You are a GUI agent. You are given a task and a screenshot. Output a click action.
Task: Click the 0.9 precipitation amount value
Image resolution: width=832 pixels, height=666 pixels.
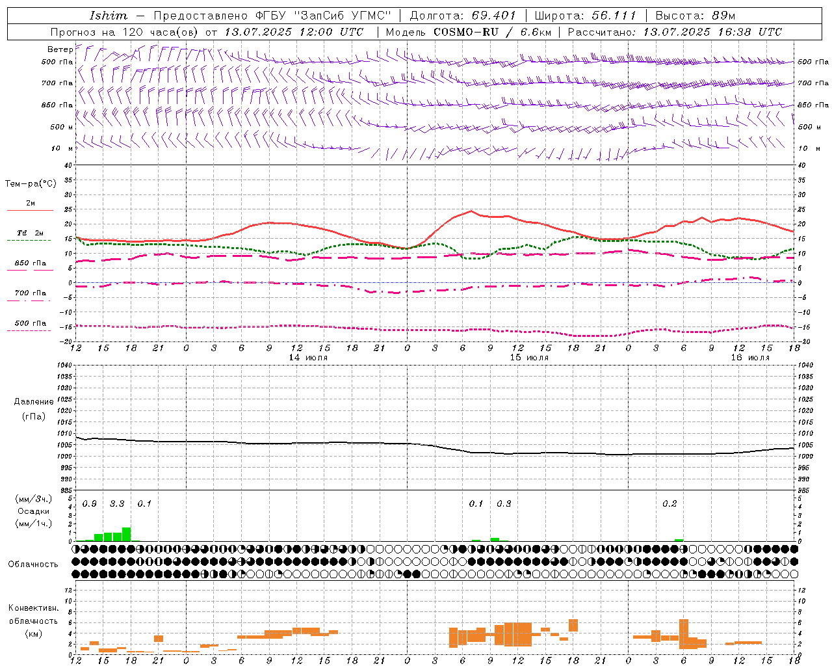pos(90,504)
